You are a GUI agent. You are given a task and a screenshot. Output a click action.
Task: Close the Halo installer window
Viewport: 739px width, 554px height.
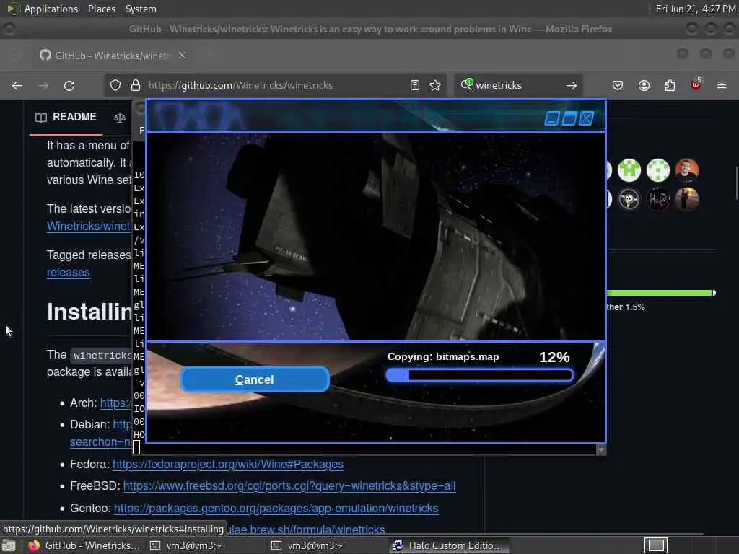(x=586, y=118)
